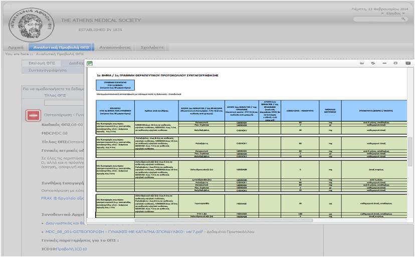The image size is (415, 257).
Task: Switch to the Επιλογή ΘΠΣ sub-tab
Action: (42, 63)
